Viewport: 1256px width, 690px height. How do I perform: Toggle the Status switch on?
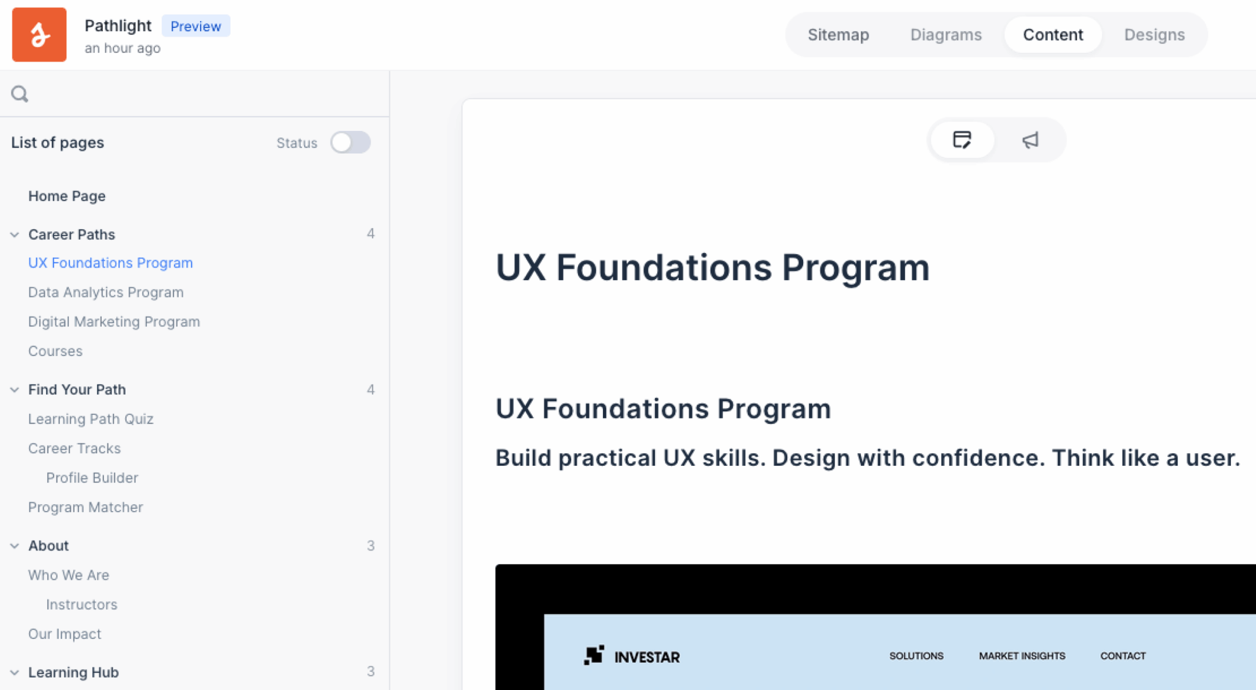point(350,143)
